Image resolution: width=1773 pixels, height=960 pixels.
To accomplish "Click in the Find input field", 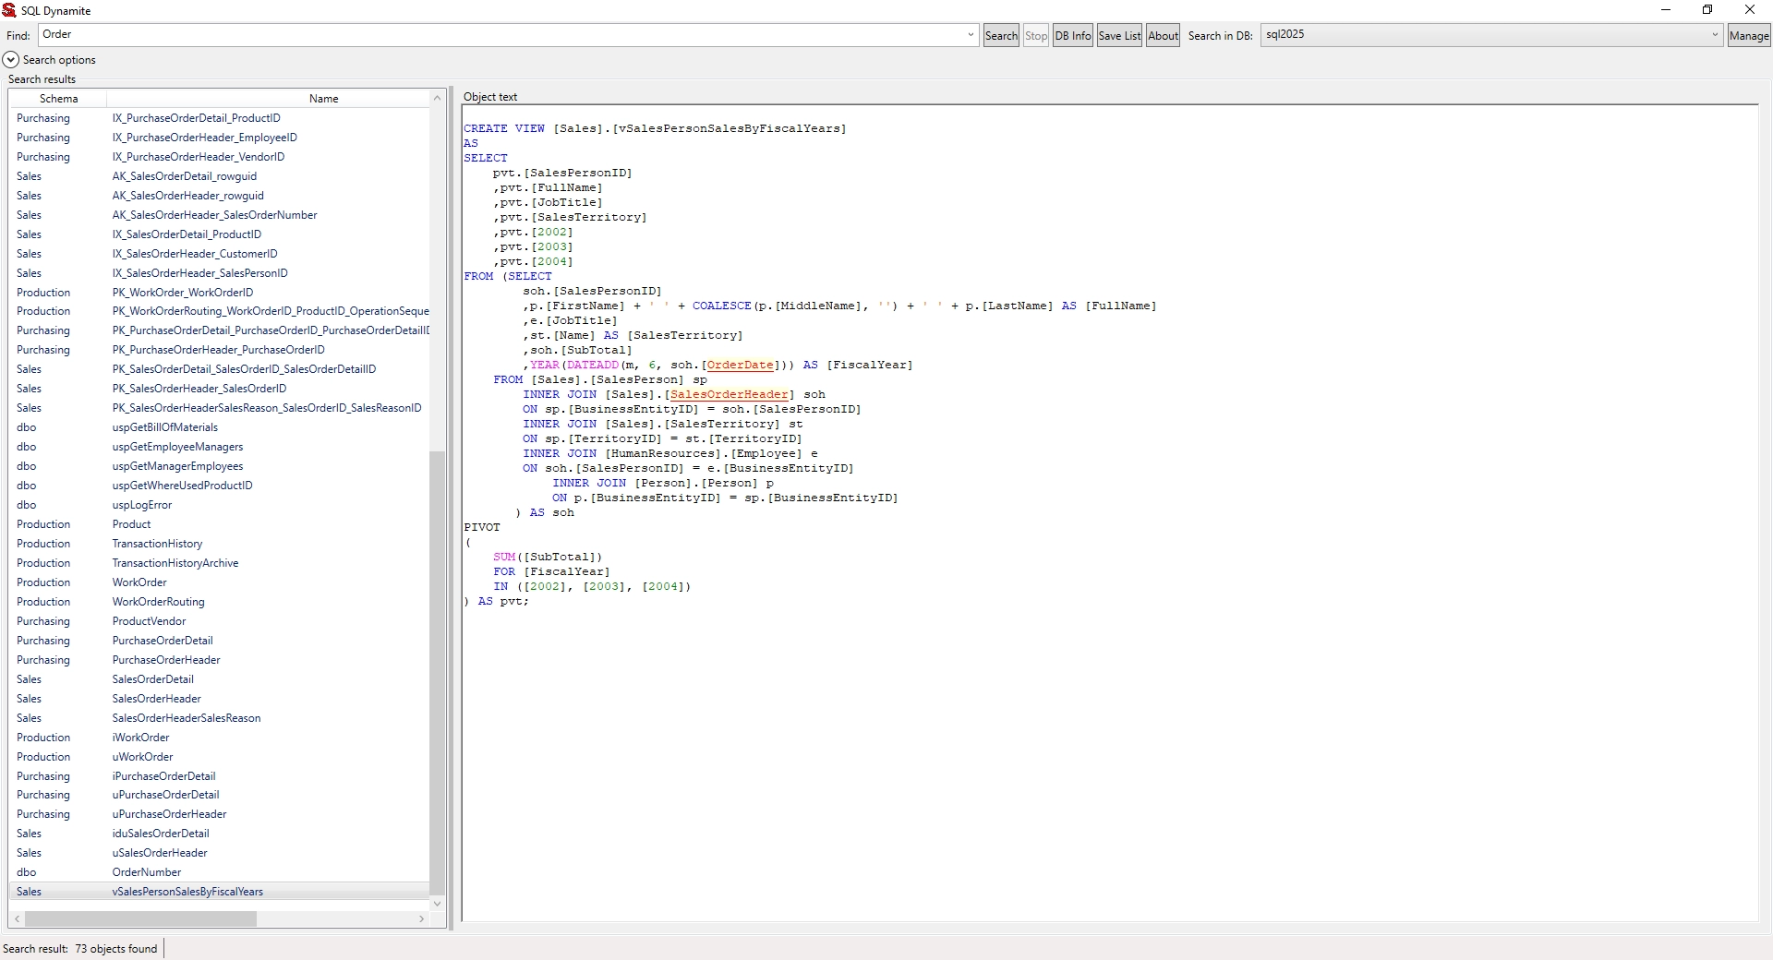I will pyautogui.click(x=499, y=35).
